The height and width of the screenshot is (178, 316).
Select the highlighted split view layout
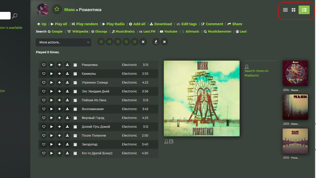tap(304, 10)
